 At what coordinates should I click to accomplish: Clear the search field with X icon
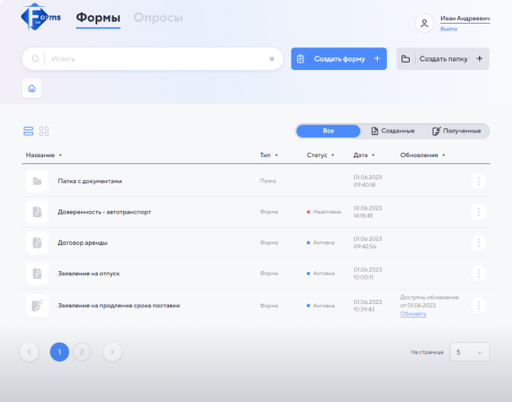(271, 59)
